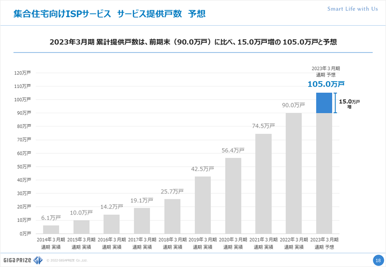The width and height of the screenshot is (386, 267).
Task: Click the page number 18 badge
Action: point(378,260)
